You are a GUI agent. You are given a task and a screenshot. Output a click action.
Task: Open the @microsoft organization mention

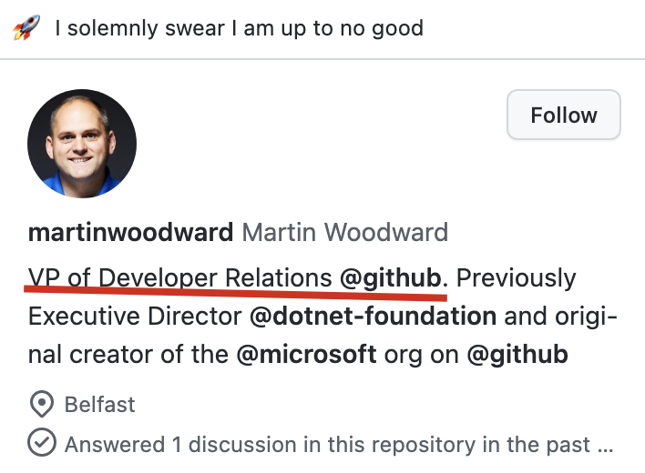pyautogui.click(x=306, y=355)
